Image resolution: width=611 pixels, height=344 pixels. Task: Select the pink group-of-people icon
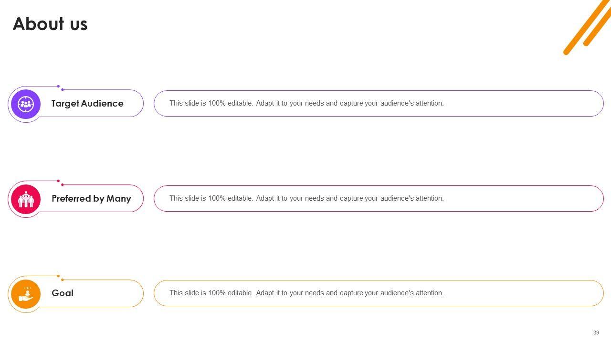click(x=26, y=199)
